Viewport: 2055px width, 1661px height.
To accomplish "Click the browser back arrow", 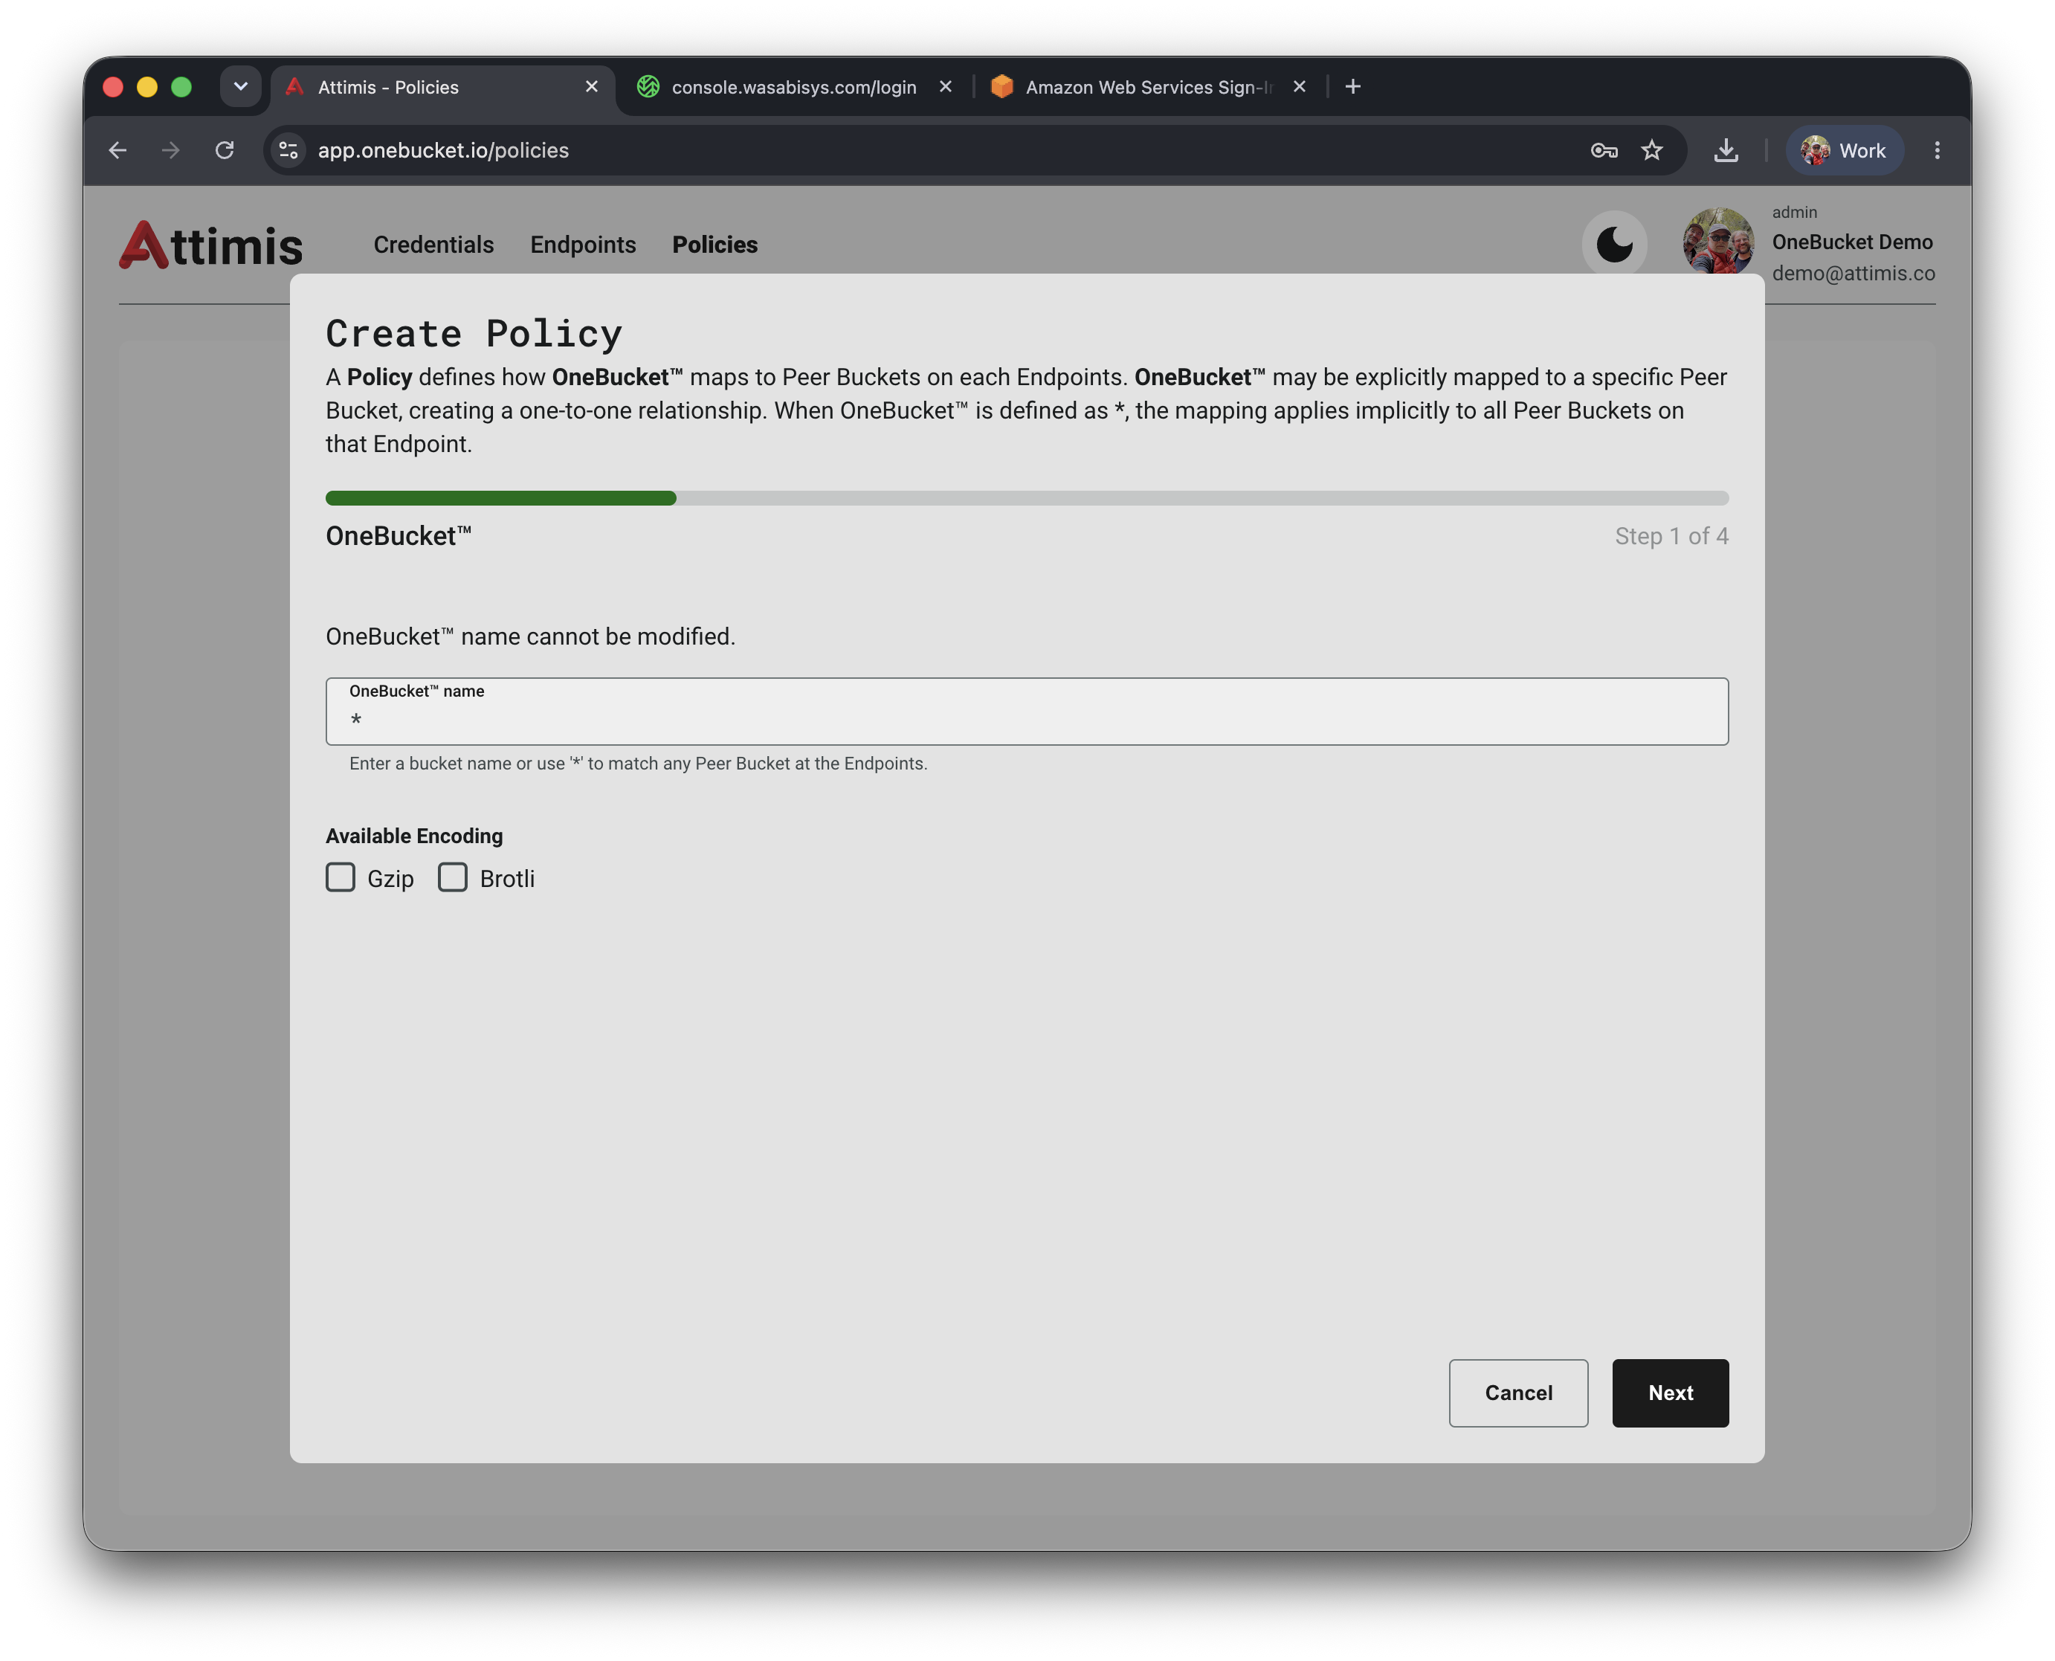I will pos(117,150).
